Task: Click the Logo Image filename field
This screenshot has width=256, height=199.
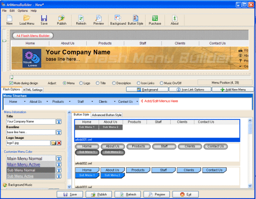Action: (28, 143)
